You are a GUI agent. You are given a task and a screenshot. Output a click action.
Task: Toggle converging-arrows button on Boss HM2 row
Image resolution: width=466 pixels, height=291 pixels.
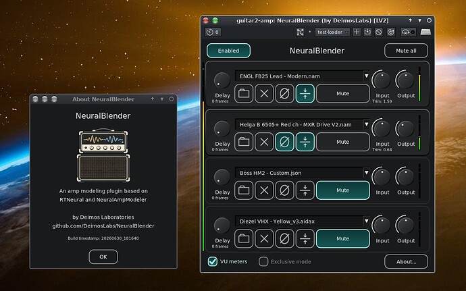tap(305, 190)
